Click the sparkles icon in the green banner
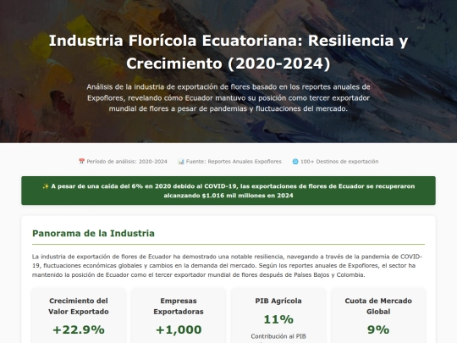Image resolution: width=457 pixels, height=343 pixels. (46, 186)
